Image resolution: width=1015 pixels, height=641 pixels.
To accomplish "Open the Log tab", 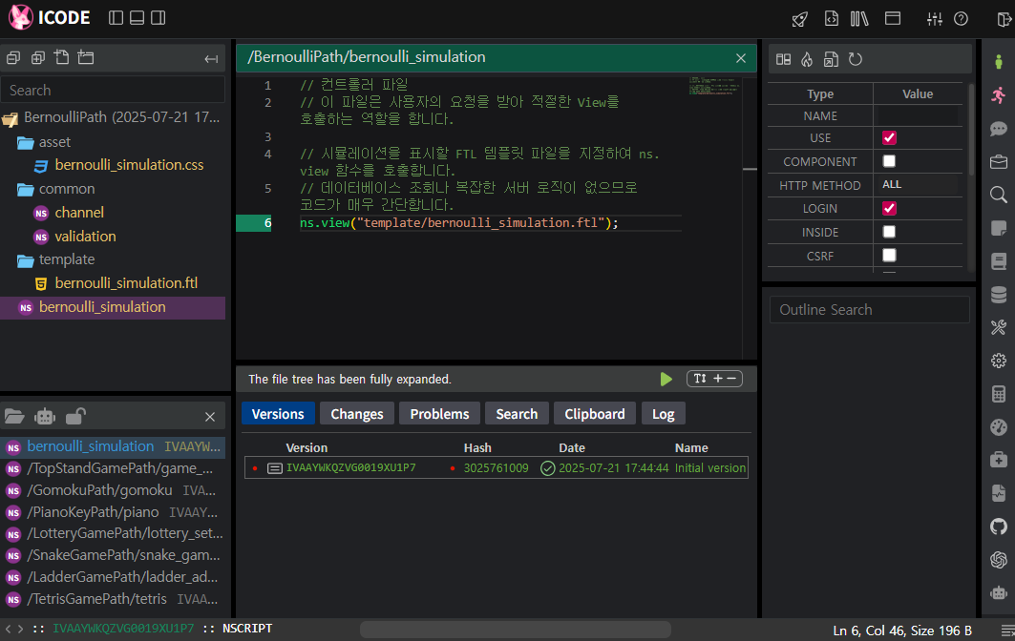I will (x=663, y=414).
